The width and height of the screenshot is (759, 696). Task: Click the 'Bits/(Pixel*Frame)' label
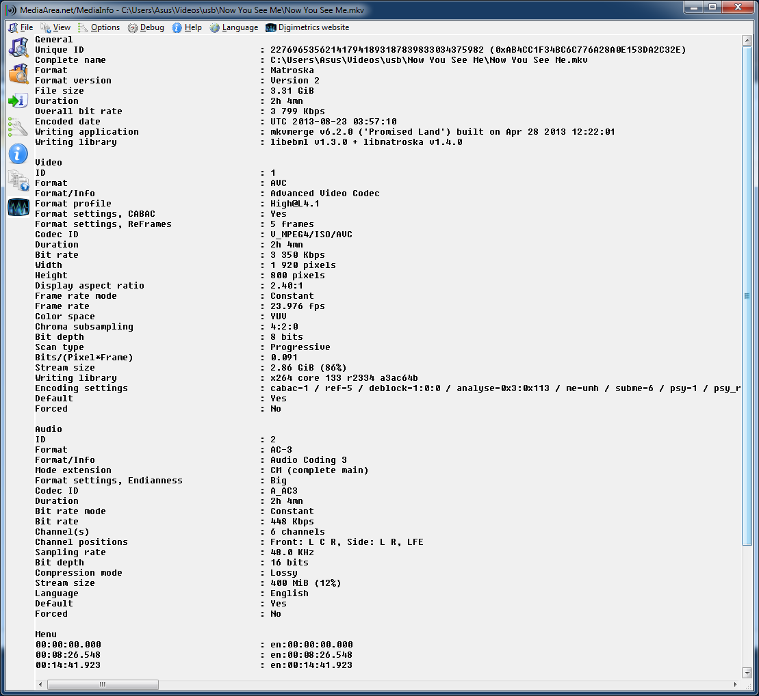(x=84, y=358)
